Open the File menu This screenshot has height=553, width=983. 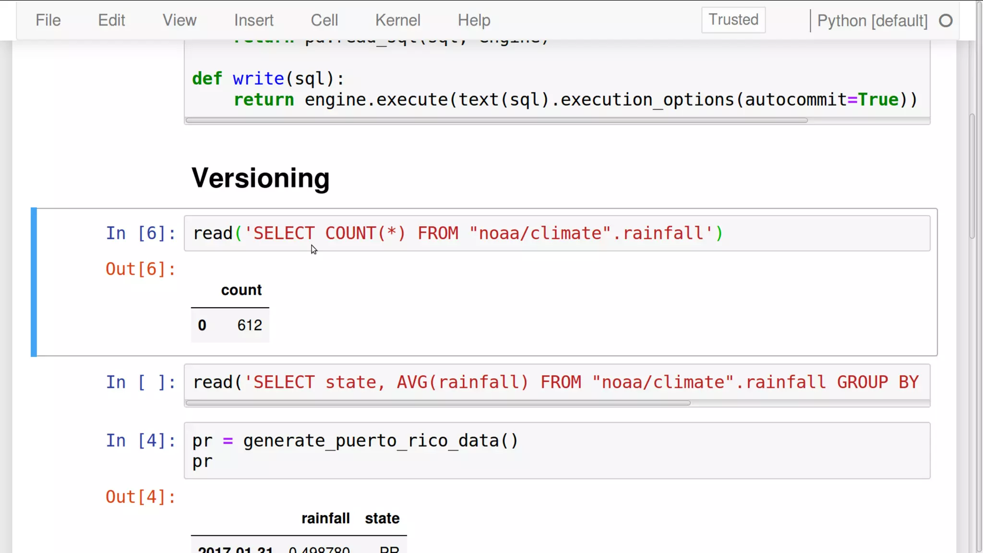48,20
